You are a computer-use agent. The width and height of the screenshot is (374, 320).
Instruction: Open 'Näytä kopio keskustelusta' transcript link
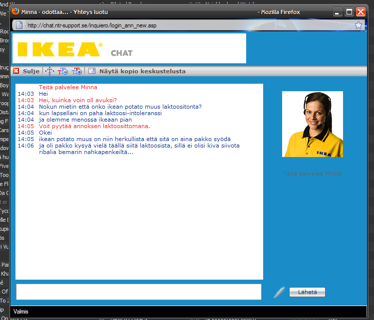point(142,71)
